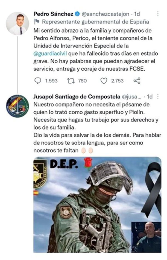167x260 pixels.
Task: Open Pedro Sánchez's profile picture
Action: 17,23
